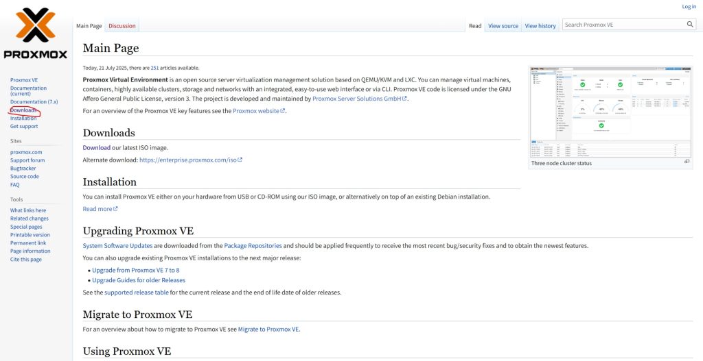The width and height of the screenshot is (703, 361).
Task: Open the View source tab
Action: 503,26
